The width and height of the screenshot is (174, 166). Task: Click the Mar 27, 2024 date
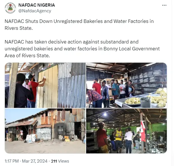pyautogui.click(x=35, y=161)
